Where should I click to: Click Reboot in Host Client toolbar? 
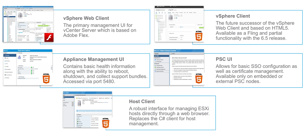(108, 98)
